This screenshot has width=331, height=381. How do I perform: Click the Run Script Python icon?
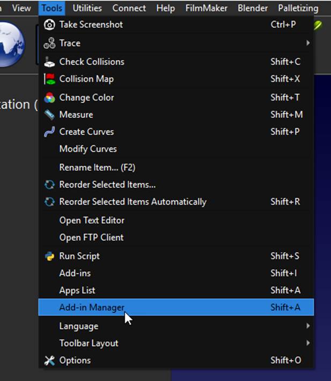pyautogui.click(x=49, y=256)
